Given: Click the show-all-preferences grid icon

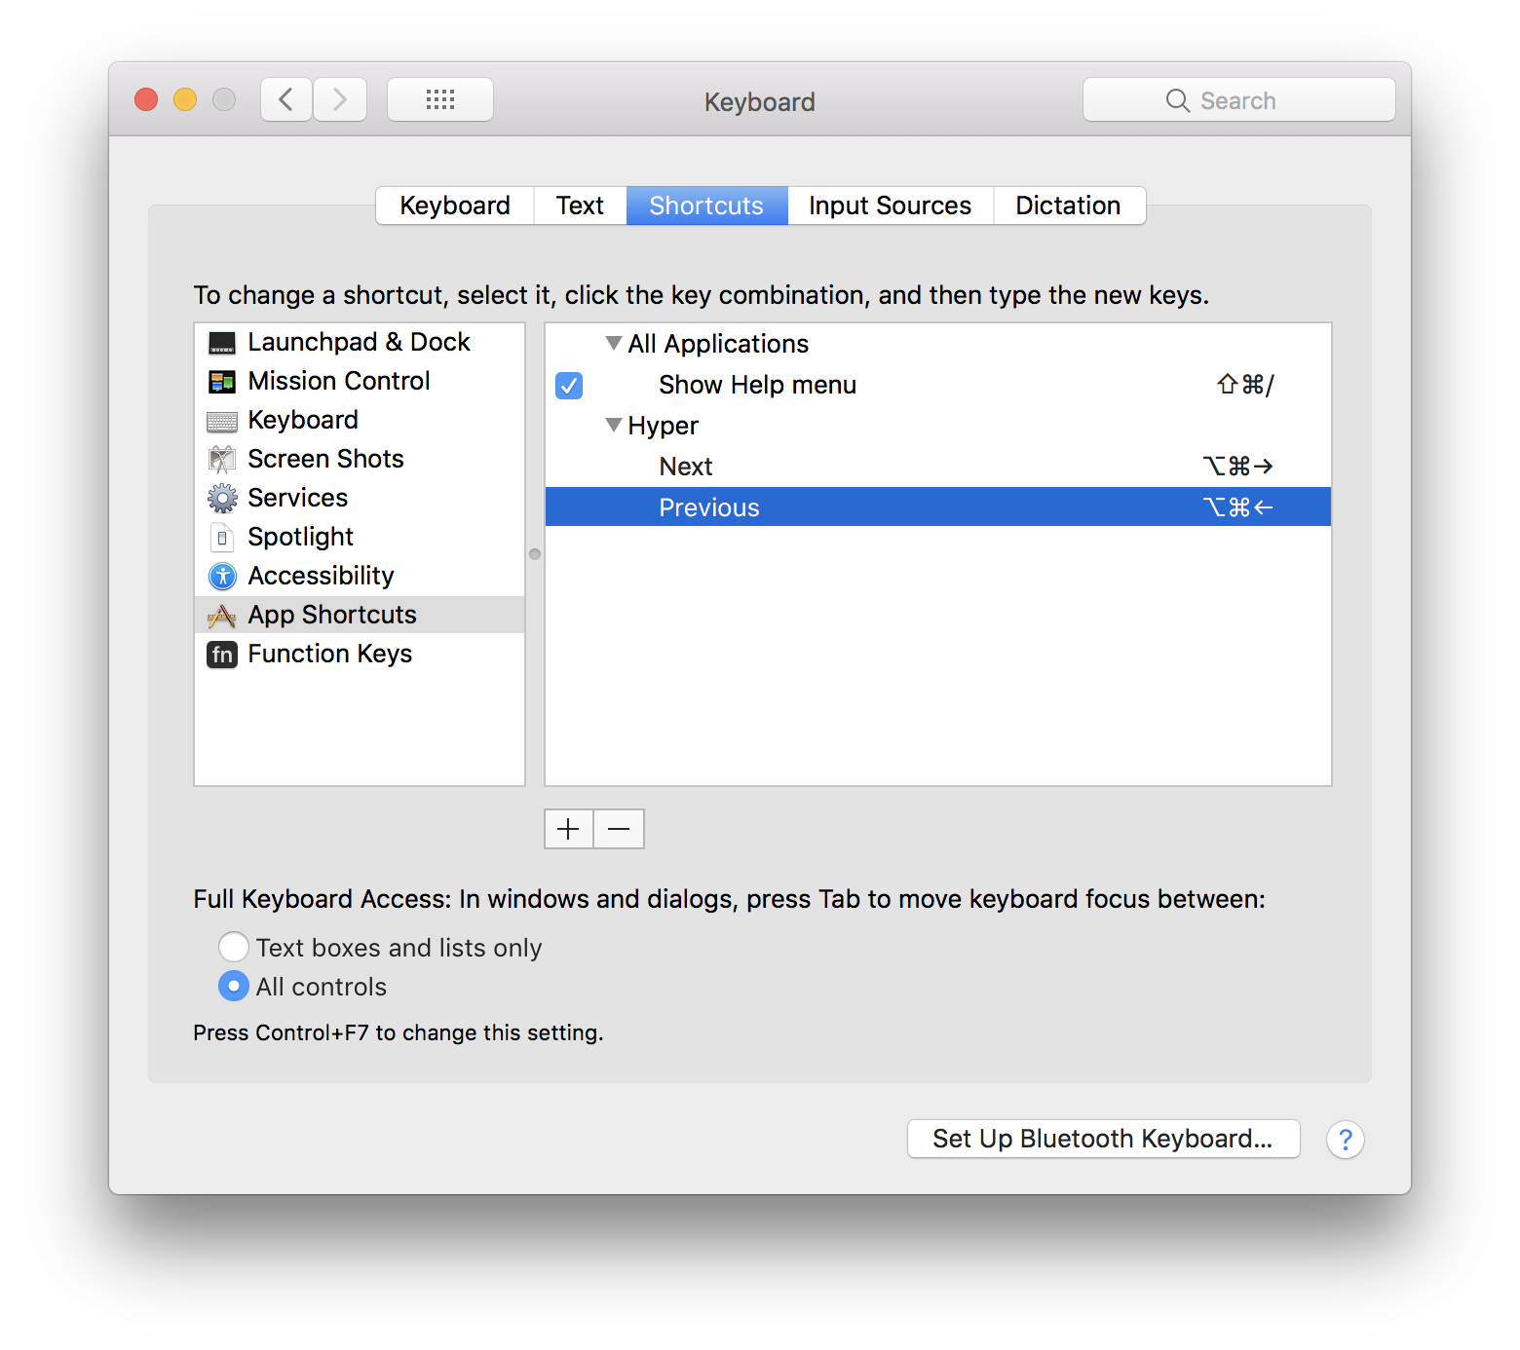Looking at the screenshot, I should tap(439, 98).
